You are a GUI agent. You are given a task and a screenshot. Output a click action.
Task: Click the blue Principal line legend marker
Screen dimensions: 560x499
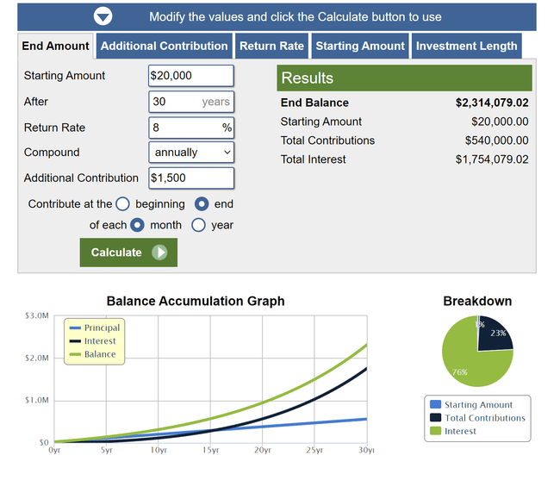pyautogui.click(x=74, y=328)
